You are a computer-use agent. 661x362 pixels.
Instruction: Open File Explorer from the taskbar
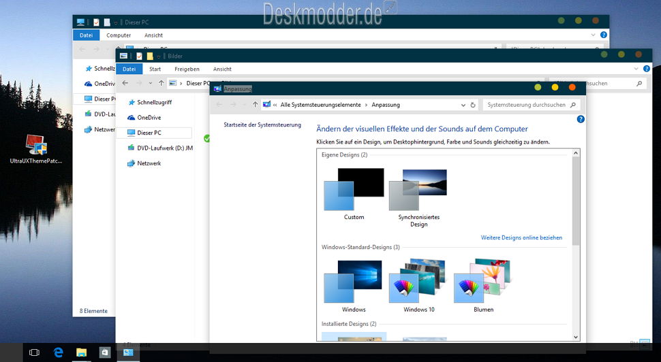[x=81, y=352]
